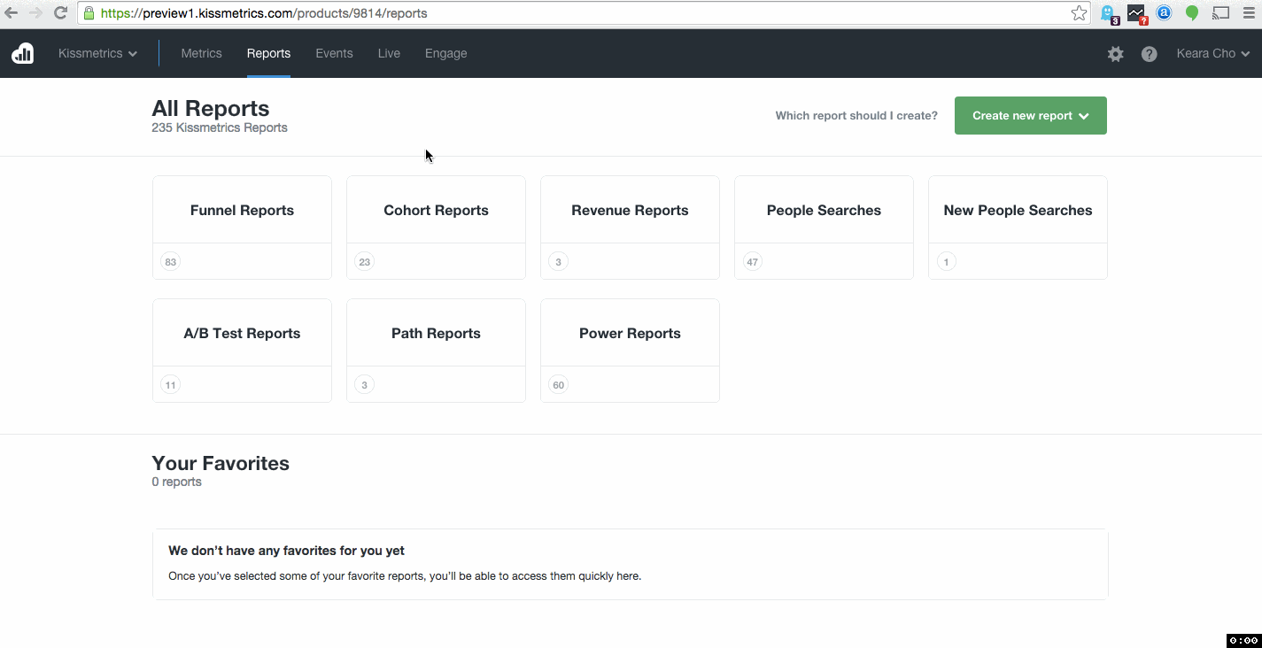
Task: Click the 60 count badge
Action: [x=558, y=385]
